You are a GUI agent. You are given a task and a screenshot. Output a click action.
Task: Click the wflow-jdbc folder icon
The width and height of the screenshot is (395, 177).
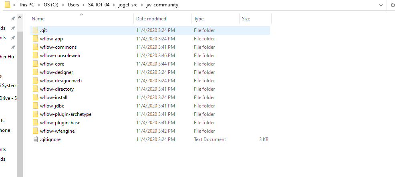click(x=35, y=106)
